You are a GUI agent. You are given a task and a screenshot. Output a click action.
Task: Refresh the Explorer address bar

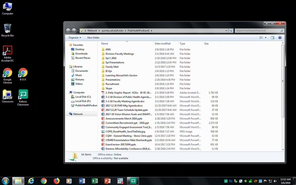point(231,31)
